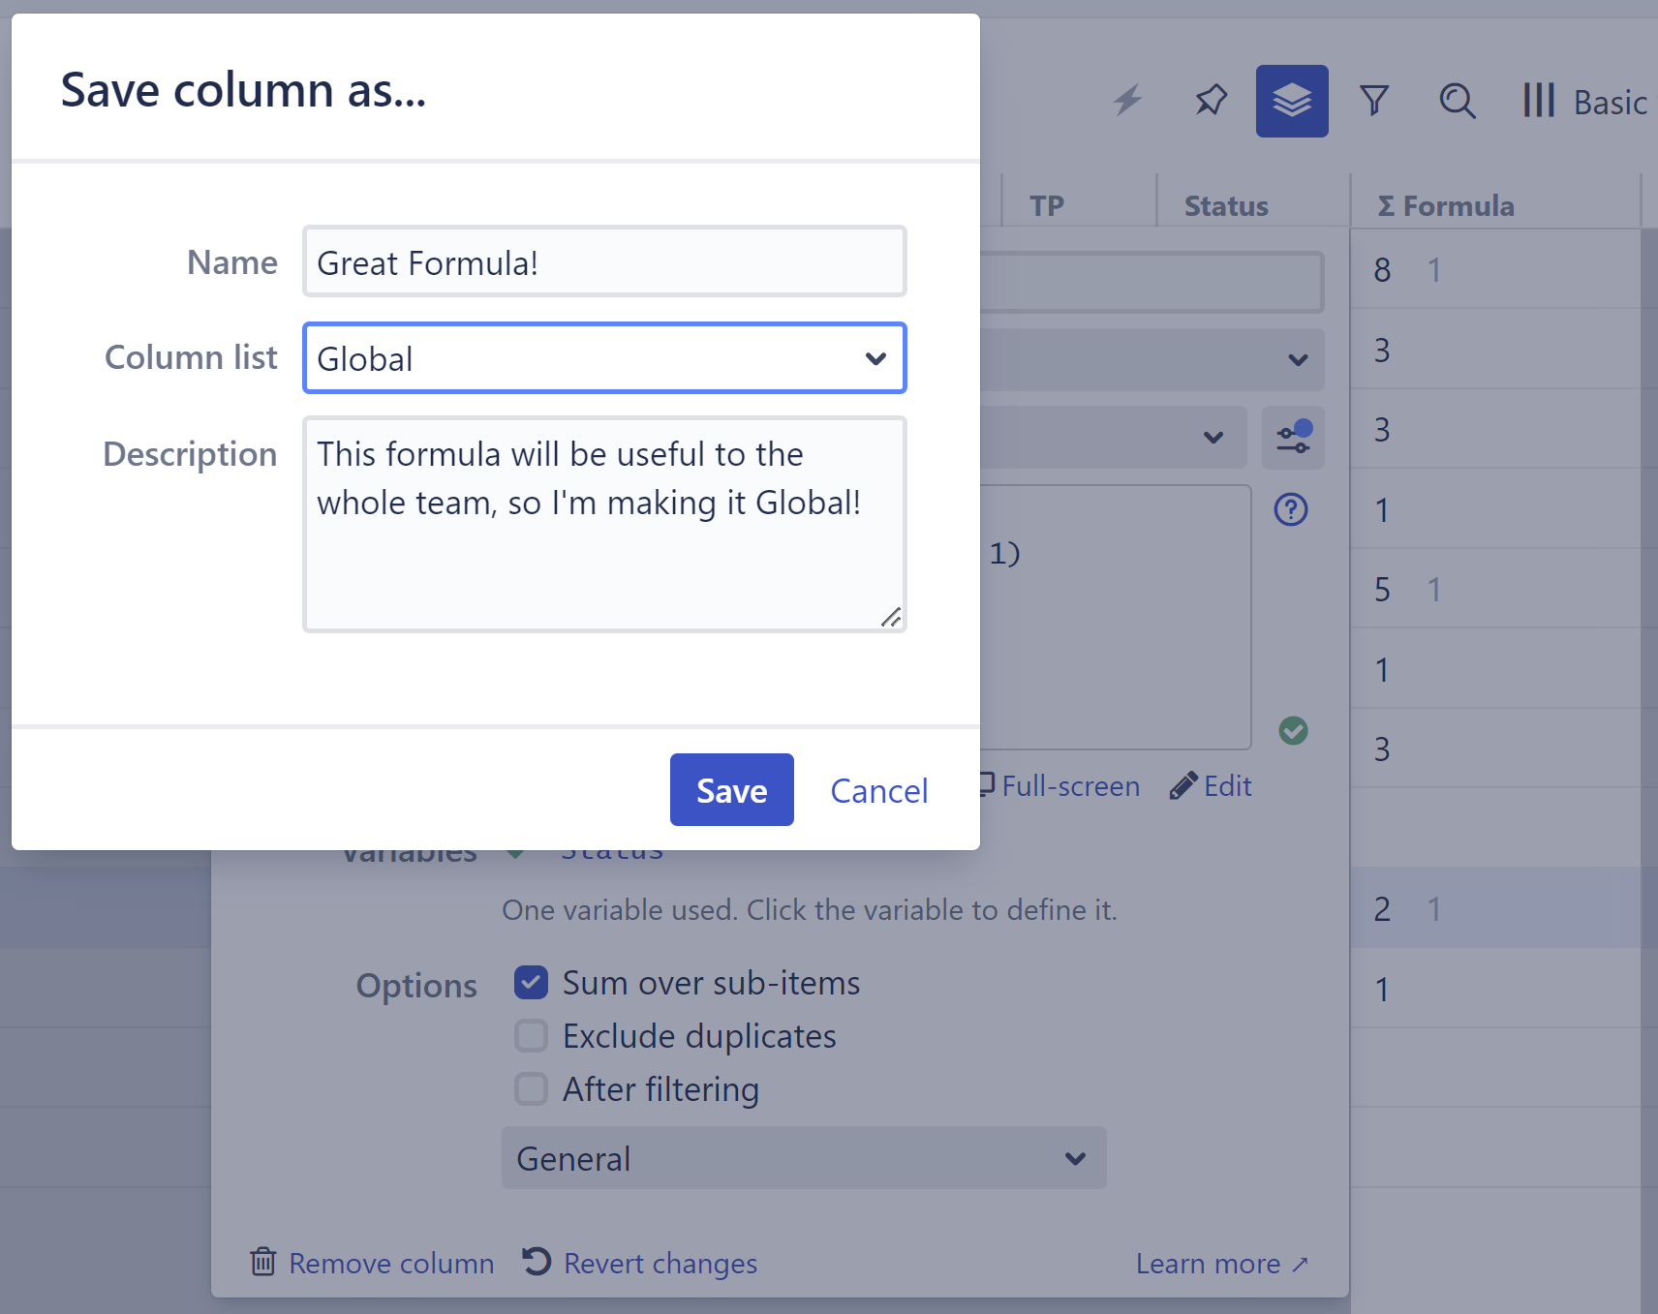Screen dimensions: 1658x1314
Task: Click the lightning bolt automation icon
Action: click(x=1127, y=101)
